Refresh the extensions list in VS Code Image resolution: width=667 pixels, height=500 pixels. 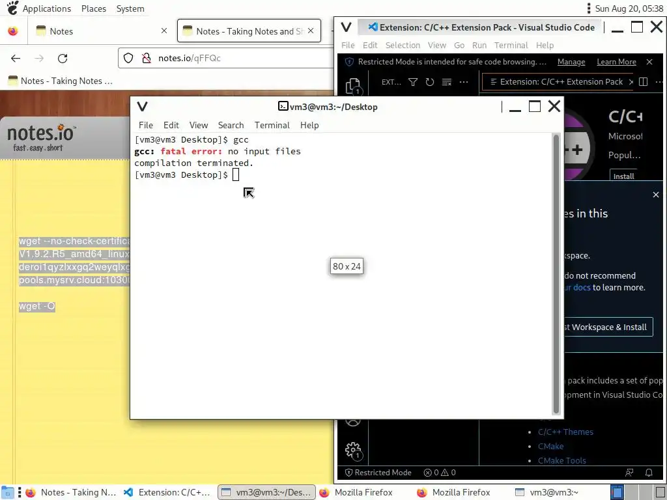(x=430, y=82)
